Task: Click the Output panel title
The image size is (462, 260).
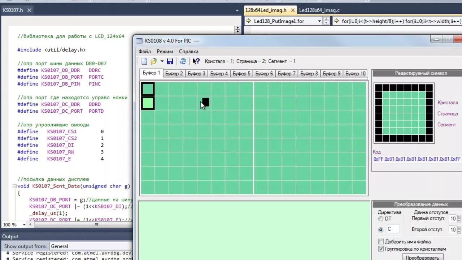Action: pyautogui.click(x=10, y=237)
